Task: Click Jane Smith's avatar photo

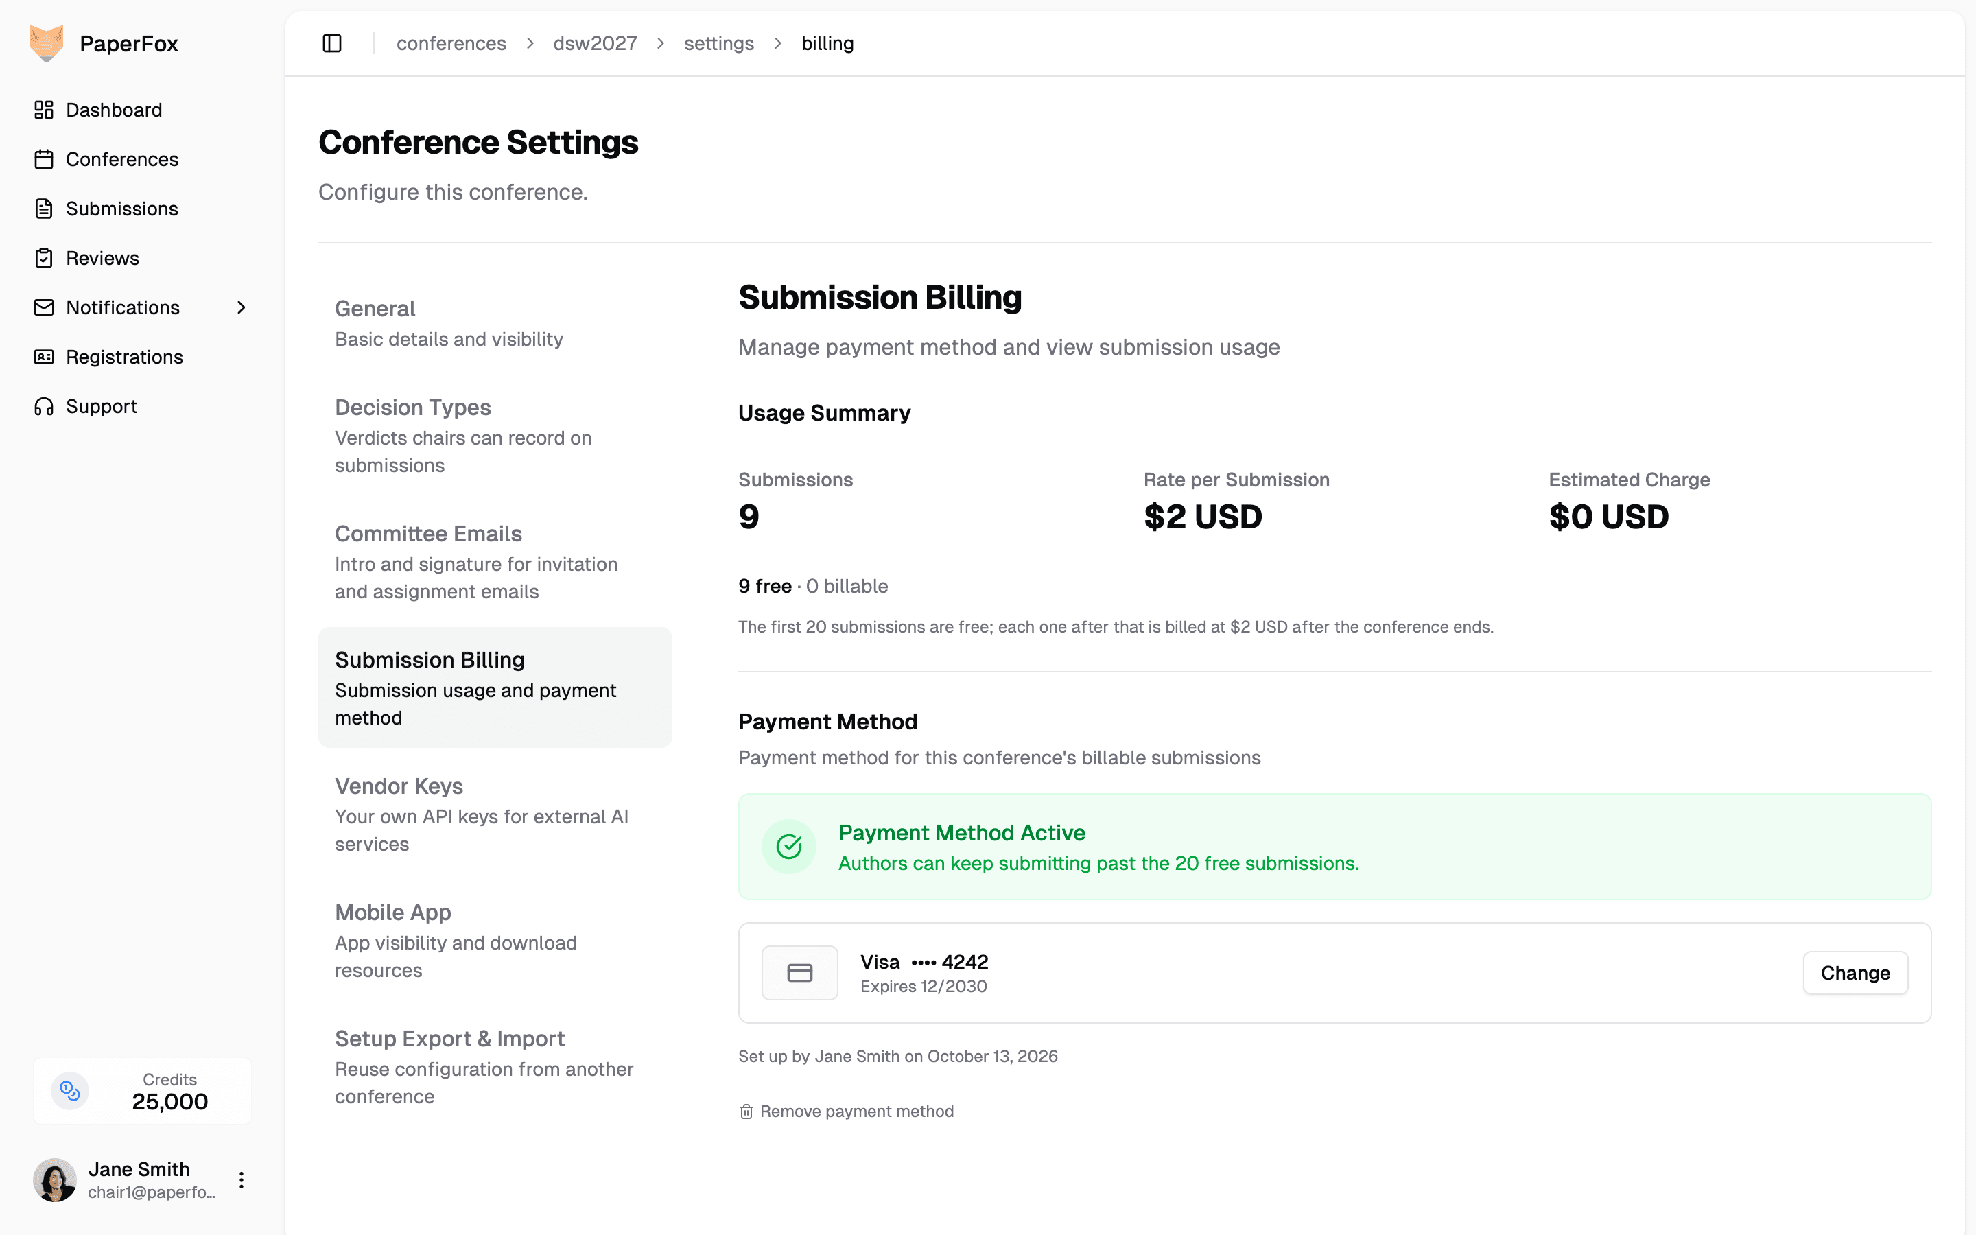Action: coord(55,1179)
